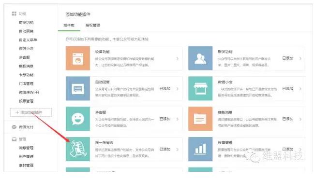Expand the 模板消息 card chevron arrow
Screen dimensions: 315x179
click(300, 119)
